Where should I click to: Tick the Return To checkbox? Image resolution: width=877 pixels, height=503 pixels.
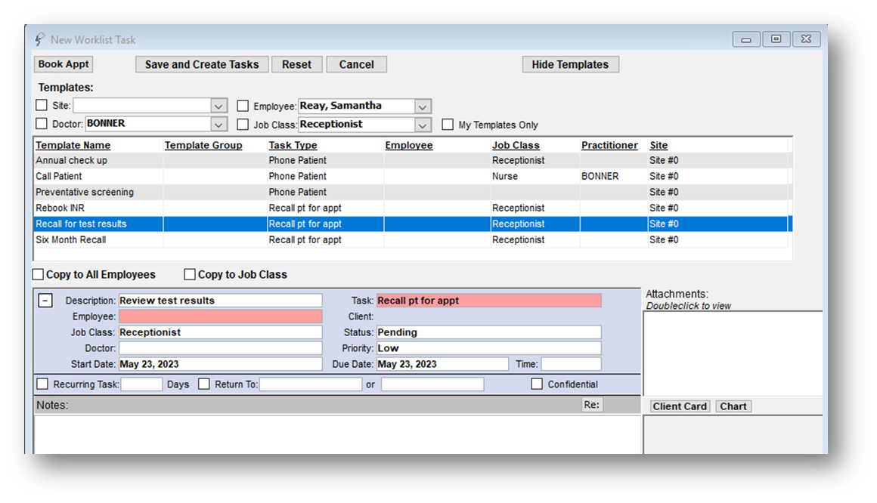click(204, 384)
